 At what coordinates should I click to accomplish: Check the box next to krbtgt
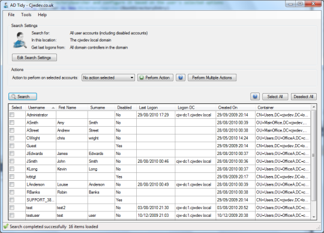pos(12,177)
